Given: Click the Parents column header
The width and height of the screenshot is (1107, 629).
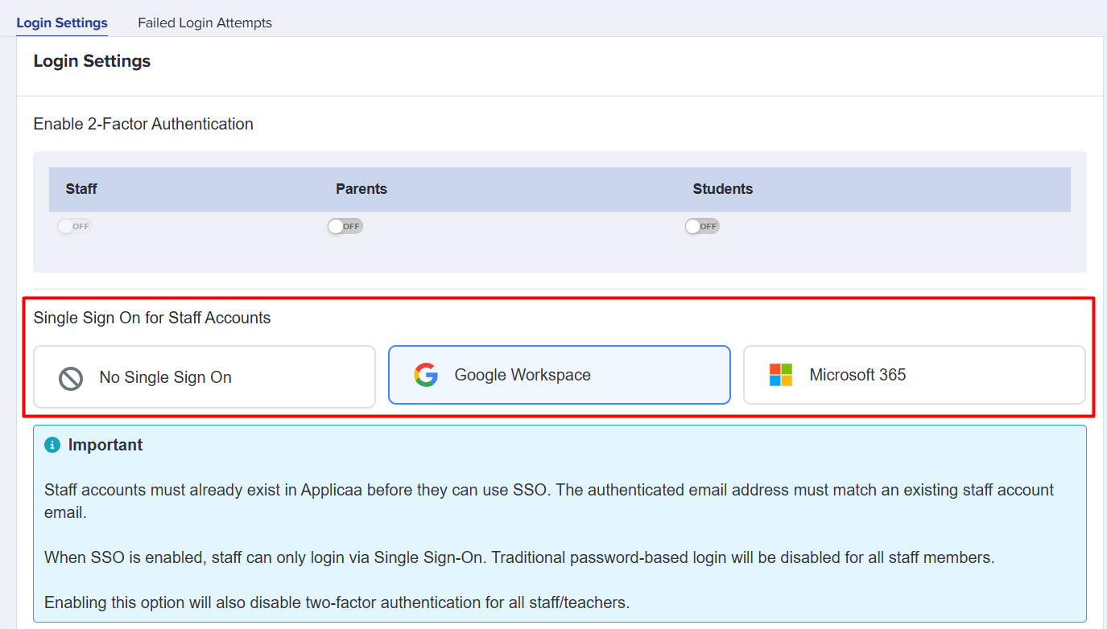Looking at the screenshot, I should 361,189.
